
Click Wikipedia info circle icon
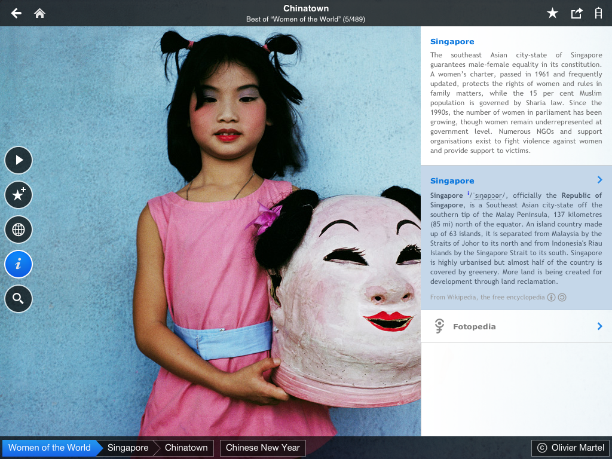click(551, 298)
